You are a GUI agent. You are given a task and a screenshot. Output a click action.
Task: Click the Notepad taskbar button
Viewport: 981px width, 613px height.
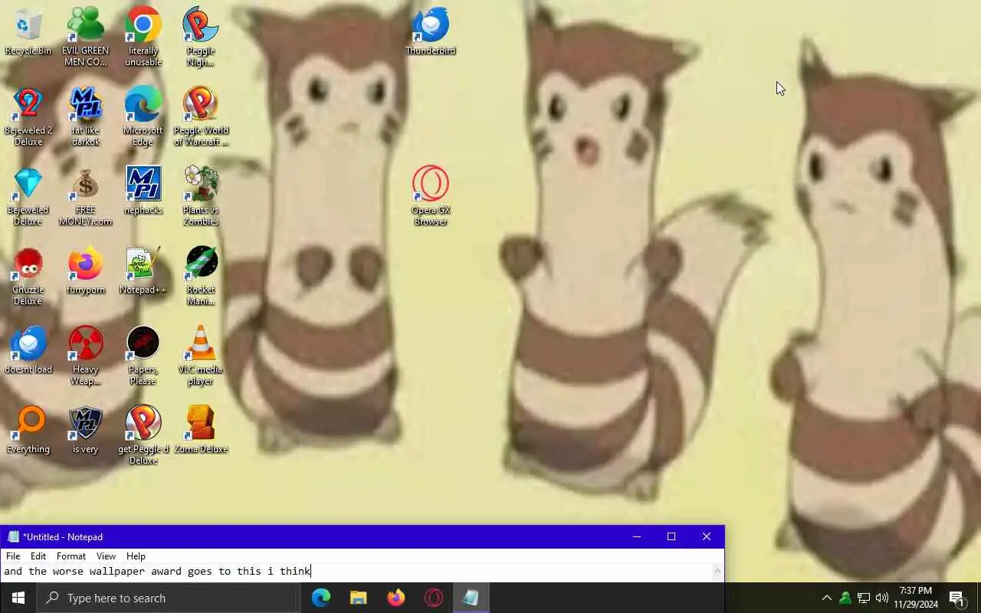coord(471,598)
